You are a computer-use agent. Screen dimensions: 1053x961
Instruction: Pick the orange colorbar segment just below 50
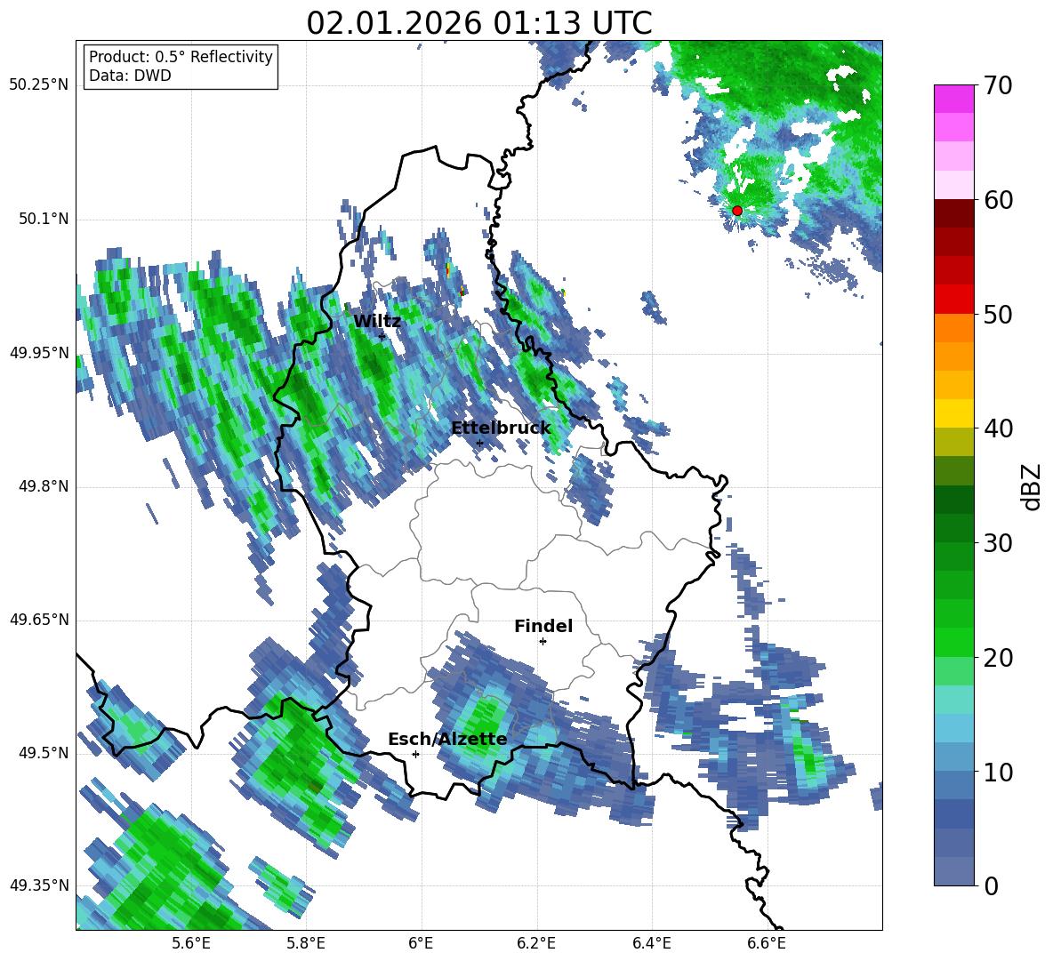[953, 327]
